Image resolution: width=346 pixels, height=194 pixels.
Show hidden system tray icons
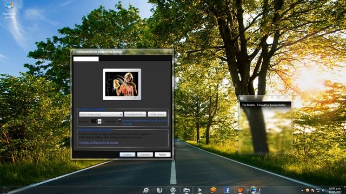pos(302,190)
